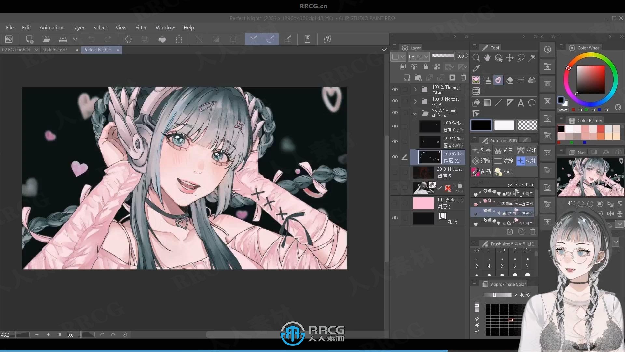Select the 背景 sub tool group
The width and height of the screenshot is (625, 352).
pyautogui.click(x=504, y=150)
